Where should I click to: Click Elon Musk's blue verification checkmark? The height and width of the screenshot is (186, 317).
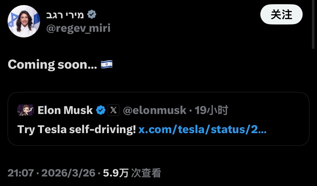point(101,110)
